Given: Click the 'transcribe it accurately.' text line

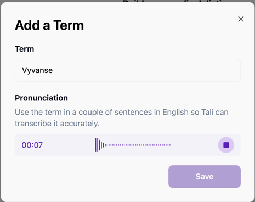Looking at the screenshot, I should pyautogui.click(x=57, y=124).
